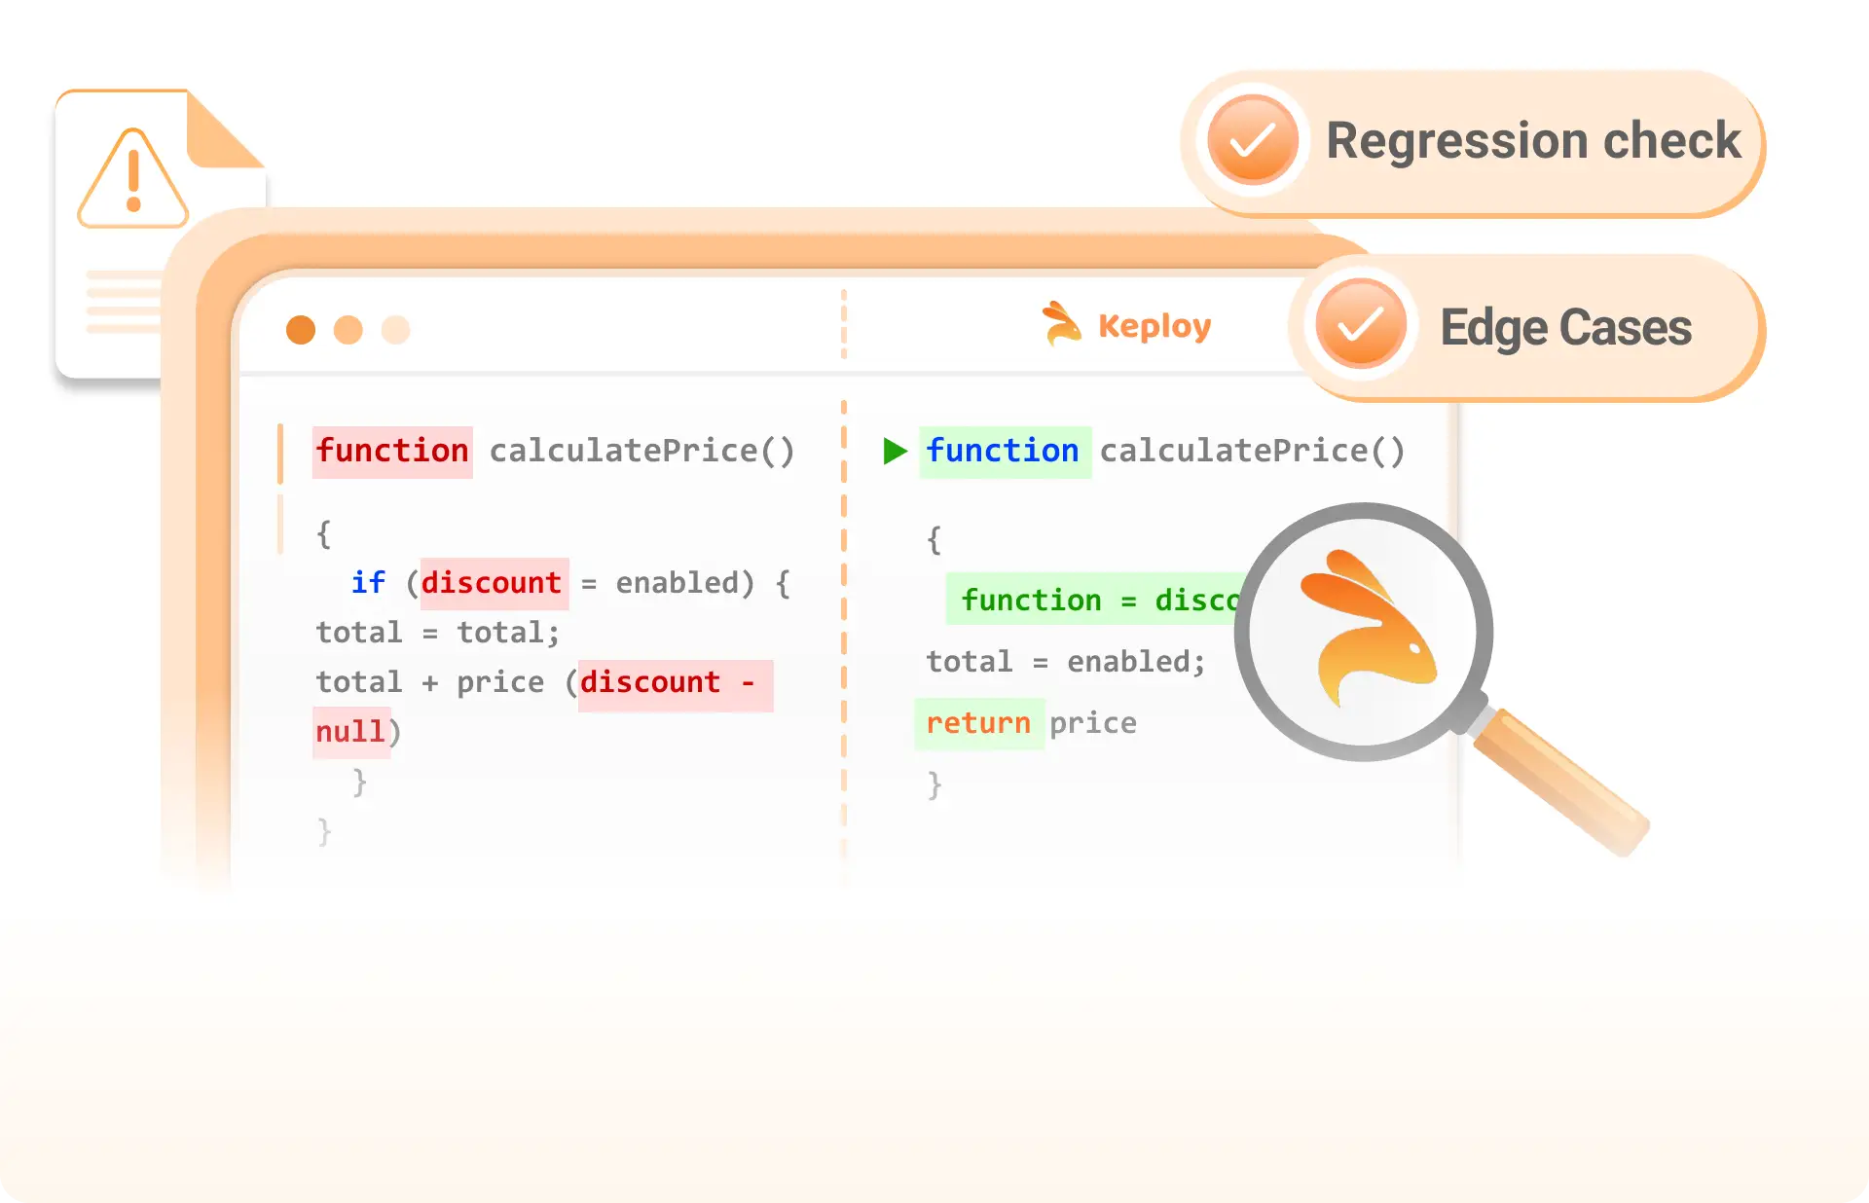The width and height of the screenshot is (1869, 1203).
Task: Select the green highlighted function keyword
Action: click(x=1004, y=452)
